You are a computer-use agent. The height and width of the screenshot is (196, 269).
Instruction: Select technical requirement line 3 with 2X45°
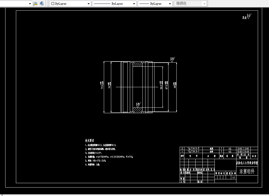coord(93,153)
